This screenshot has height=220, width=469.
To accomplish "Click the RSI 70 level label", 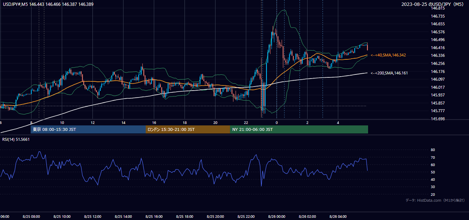I will click(433, 157).
